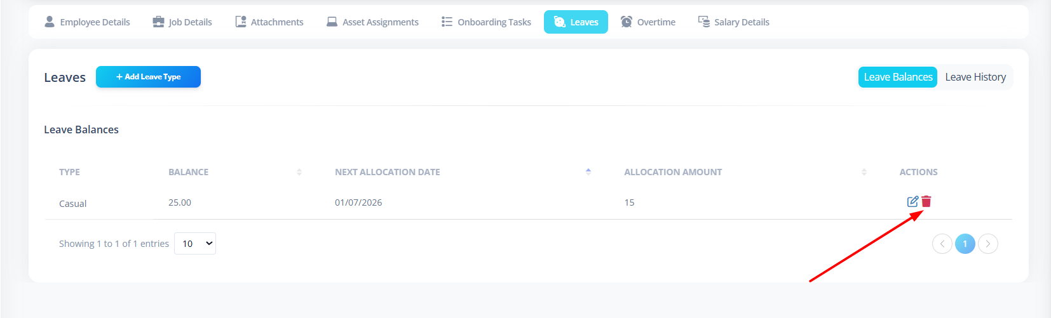Click the 01/07/2026 allocation date
The image size is (1051, 318).
pos(358,202)
